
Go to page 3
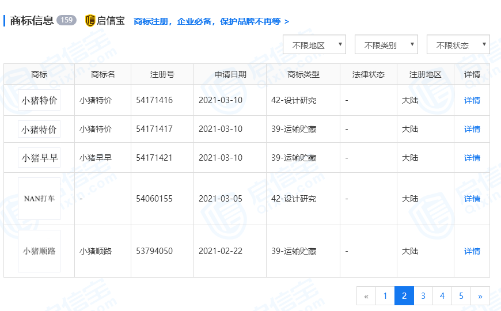[423, 296]
